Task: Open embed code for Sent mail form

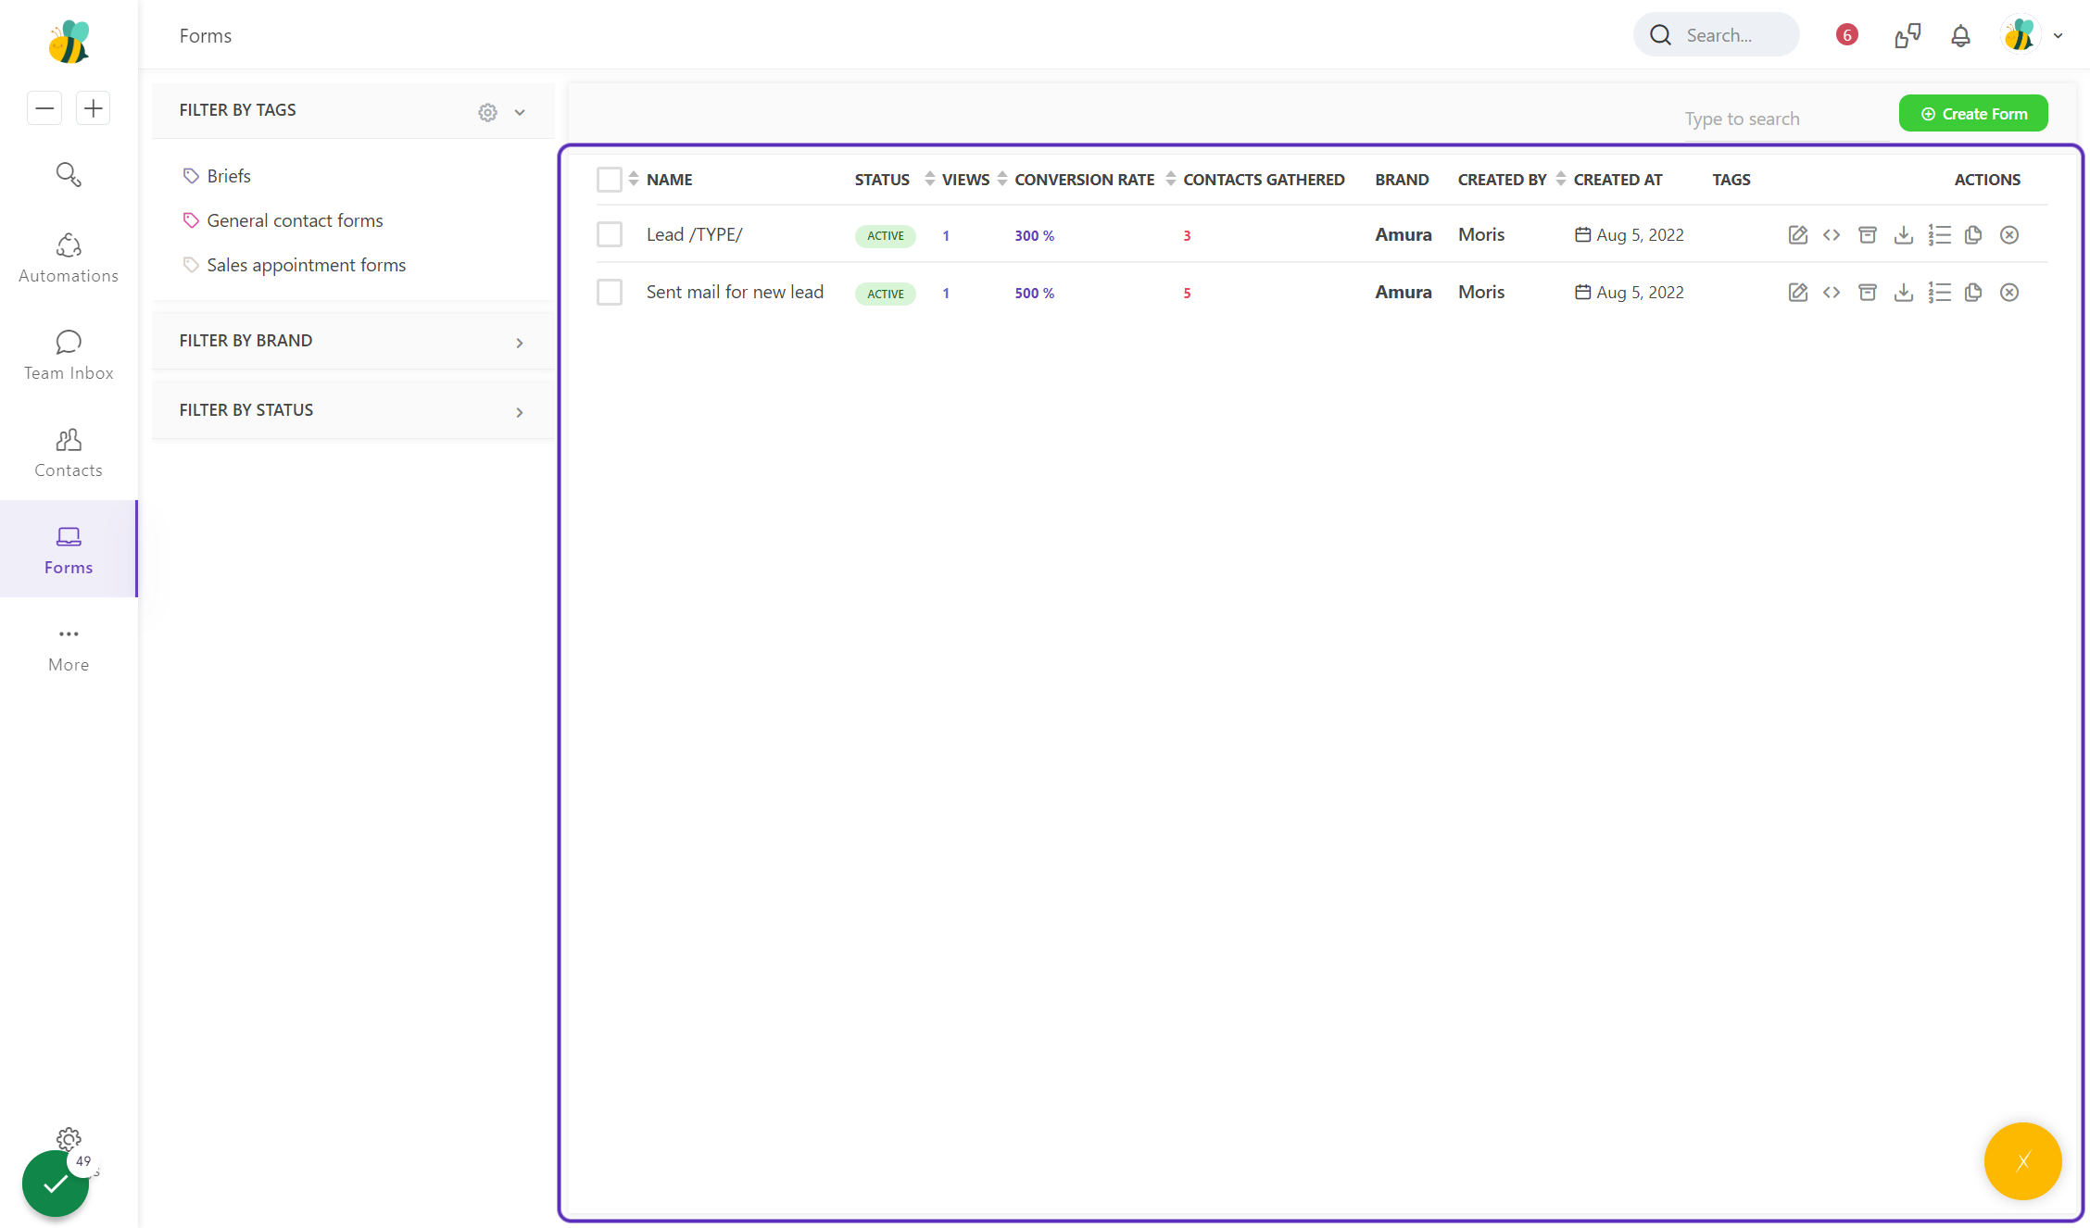Action: coord(1832,293)
